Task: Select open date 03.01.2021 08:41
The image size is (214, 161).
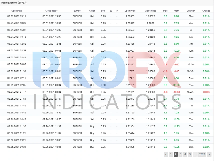Action: tap(17, 58)
